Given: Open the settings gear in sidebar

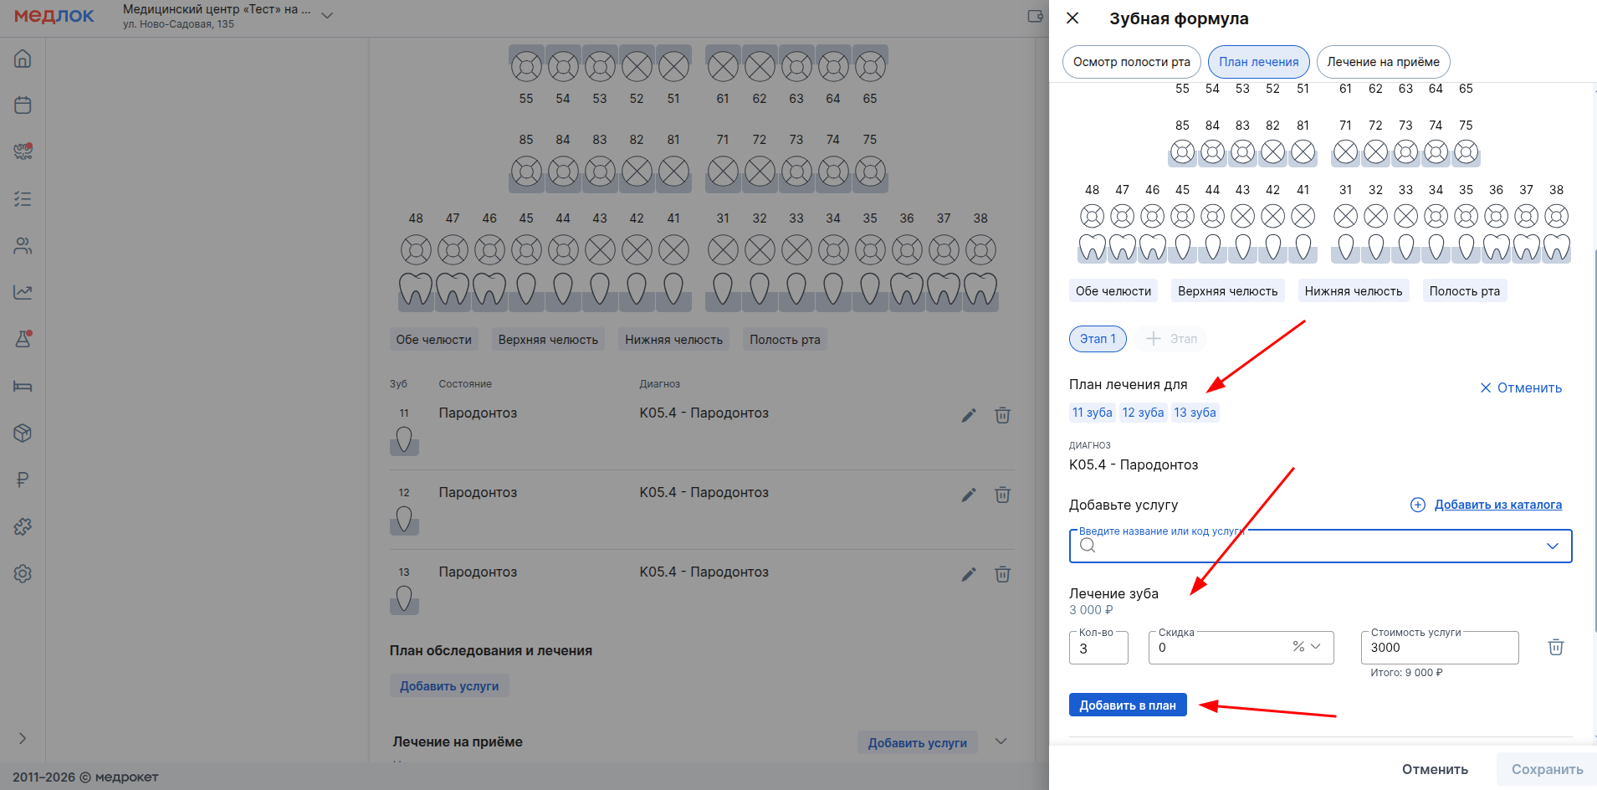Looking at the screenshot, I should coord(23,573).
